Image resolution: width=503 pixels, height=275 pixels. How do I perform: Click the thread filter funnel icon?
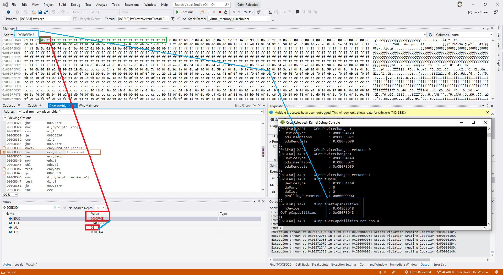pyautogui.click(x=173, y=19)
